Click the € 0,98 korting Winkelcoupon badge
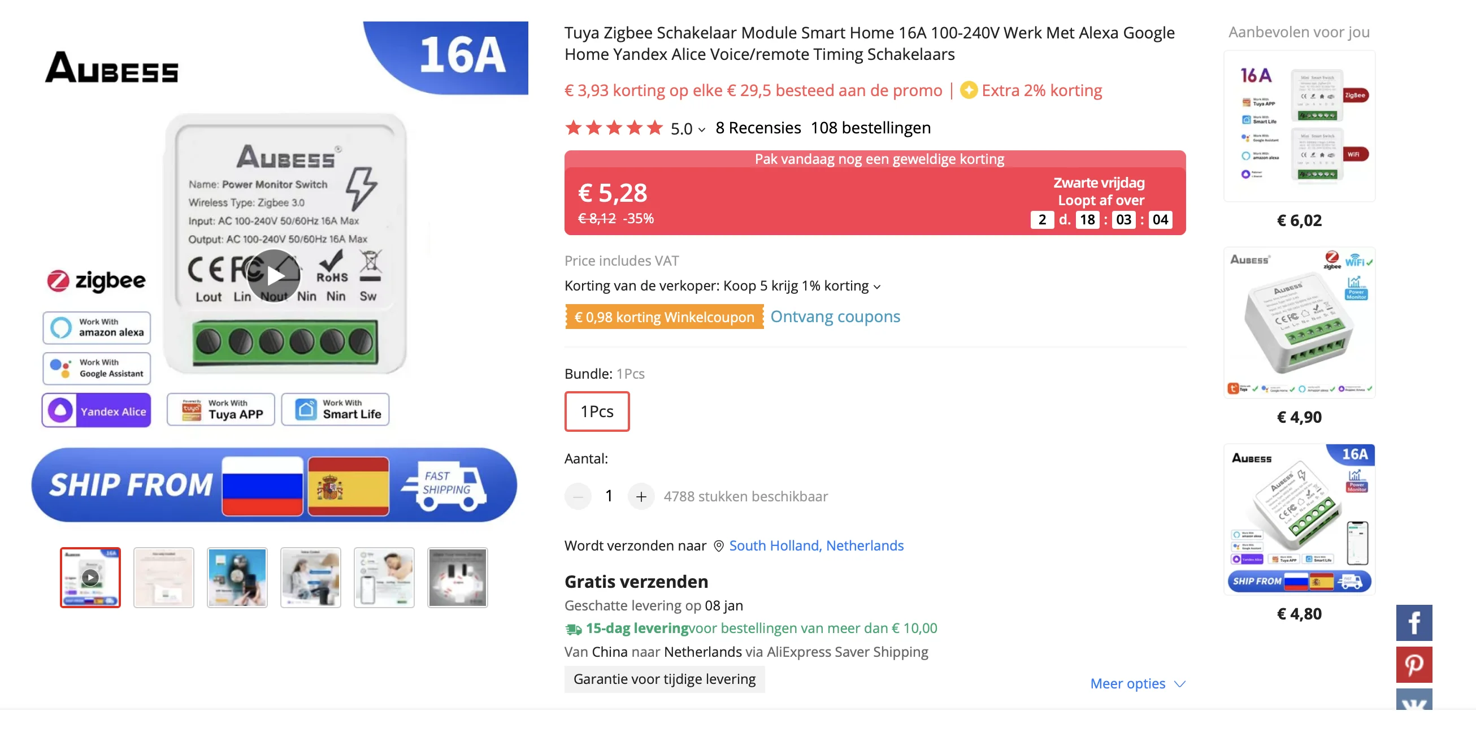Screen dimensions: 1476x754 click(664, 317)
